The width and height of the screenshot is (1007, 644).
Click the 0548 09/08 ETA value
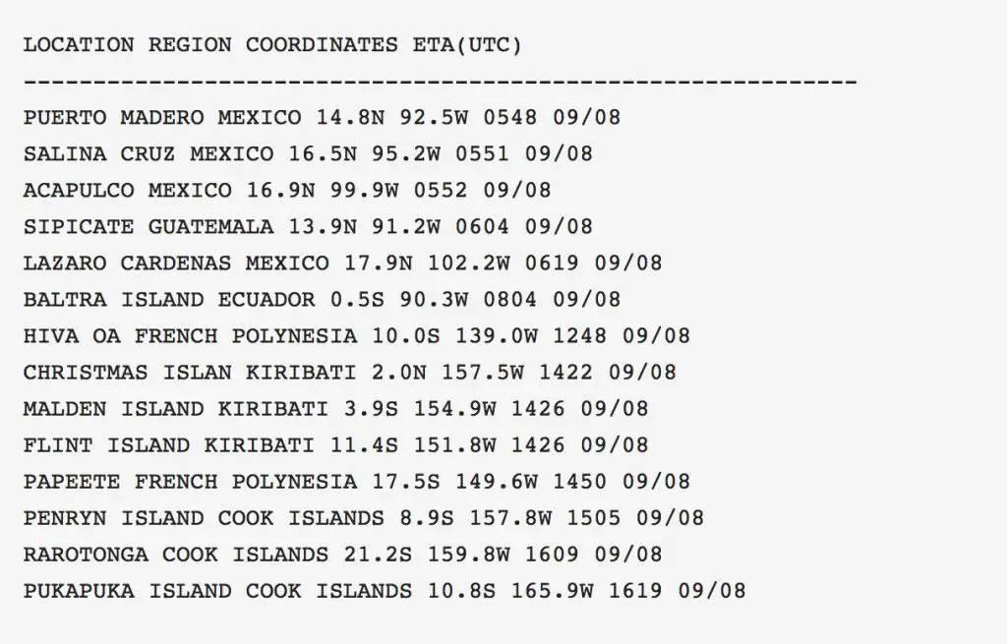(552, 118)
